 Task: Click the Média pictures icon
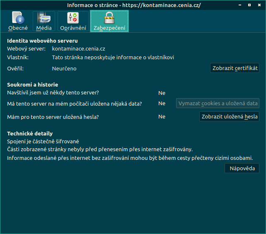coord(44,18)
